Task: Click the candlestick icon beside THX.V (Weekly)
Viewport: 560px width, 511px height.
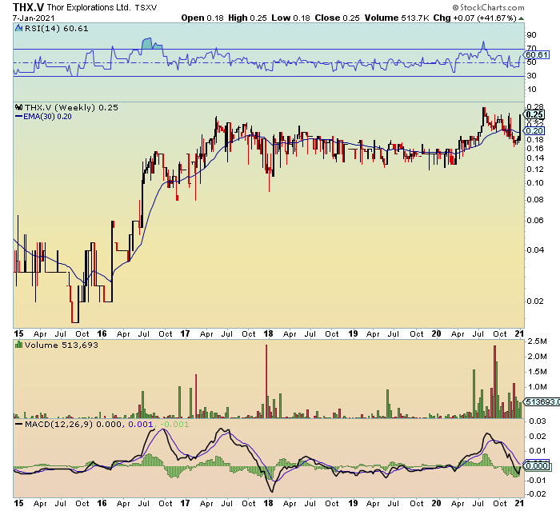Action: [x=19, y=107]
